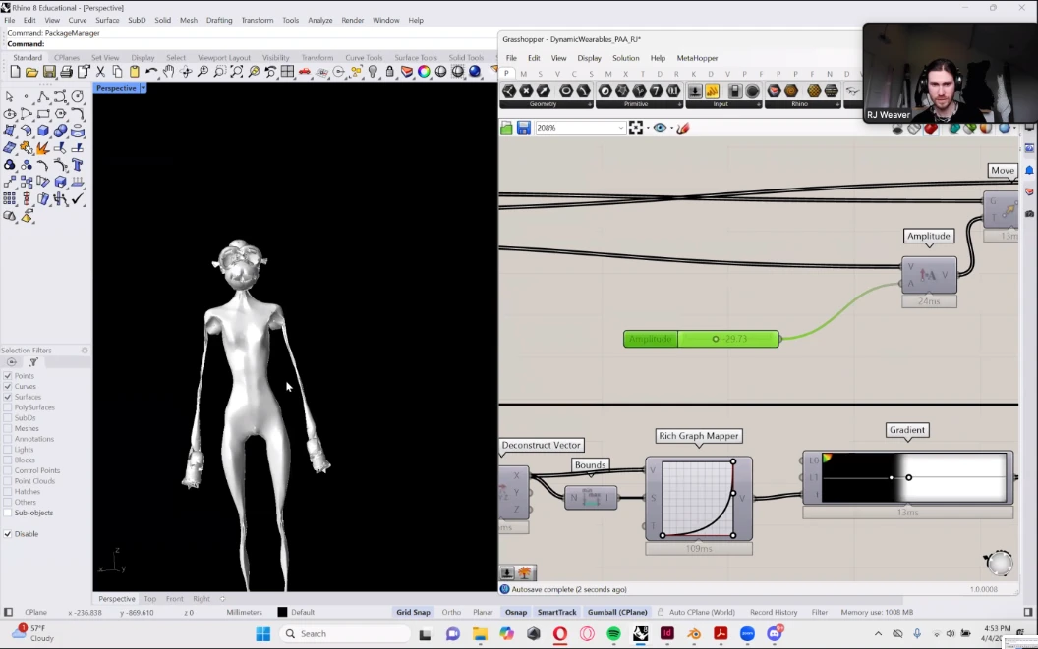
Task: Click the Grasshopper zoom extents icon
Action: click(635, 128)
